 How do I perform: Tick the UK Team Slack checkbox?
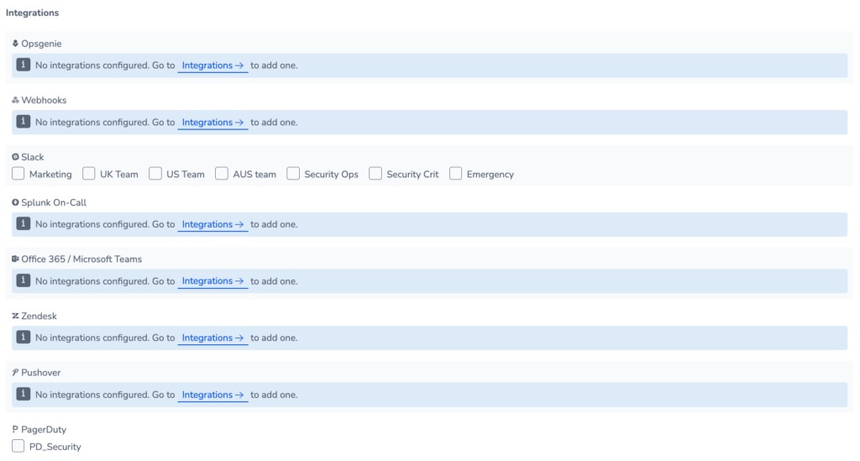89,174
